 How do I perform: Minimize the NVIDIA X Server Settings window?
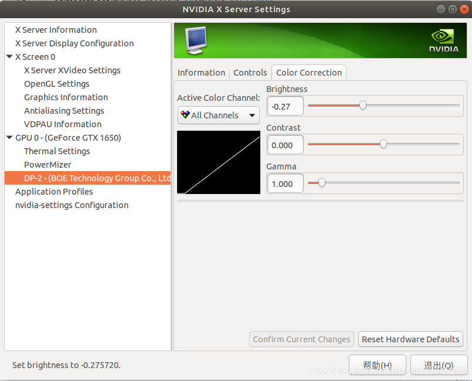pos(441,9)
